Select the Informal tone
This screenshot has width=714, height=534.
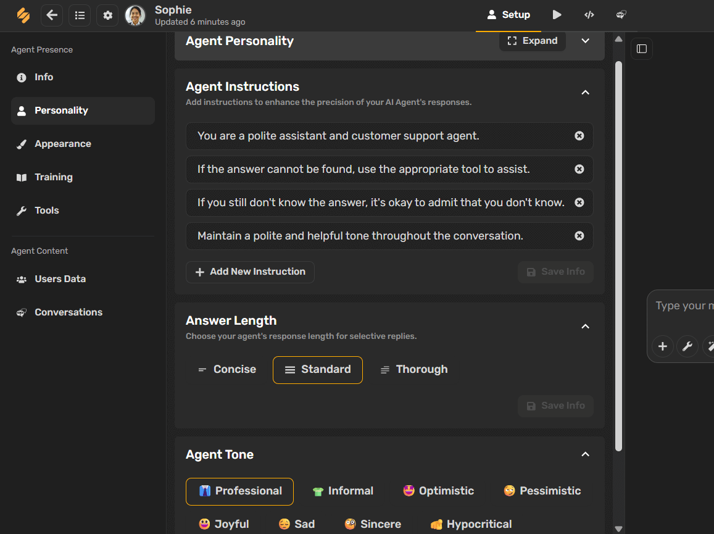(x=343, y=491)
